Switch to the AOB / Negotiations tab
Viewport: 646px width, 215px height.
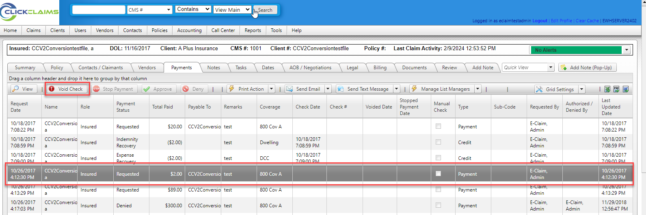[x=311, y=68]
